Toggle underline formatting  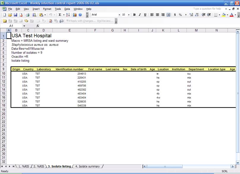point(145,15)
